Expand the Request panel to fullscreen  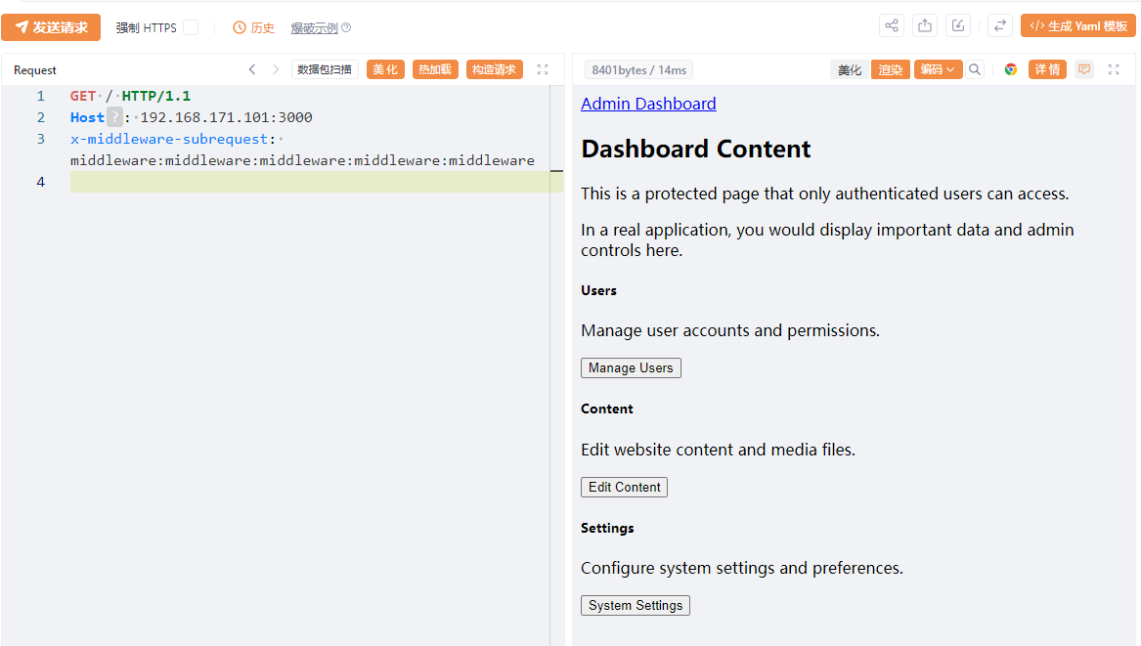[543, 69]
